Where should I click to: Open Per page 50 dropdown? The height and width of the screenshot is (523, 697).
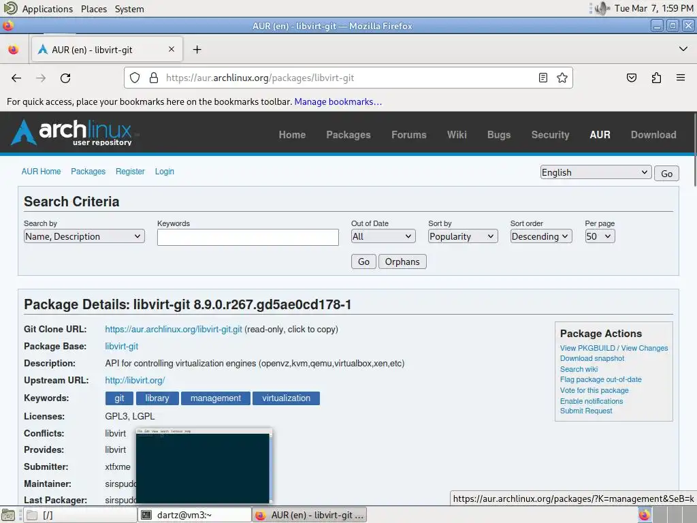point(600,236)
